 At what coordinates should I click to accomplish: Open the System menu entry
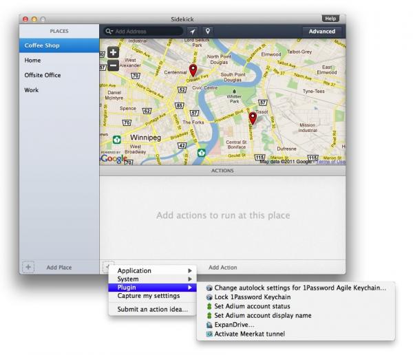[x=153, y=279]
